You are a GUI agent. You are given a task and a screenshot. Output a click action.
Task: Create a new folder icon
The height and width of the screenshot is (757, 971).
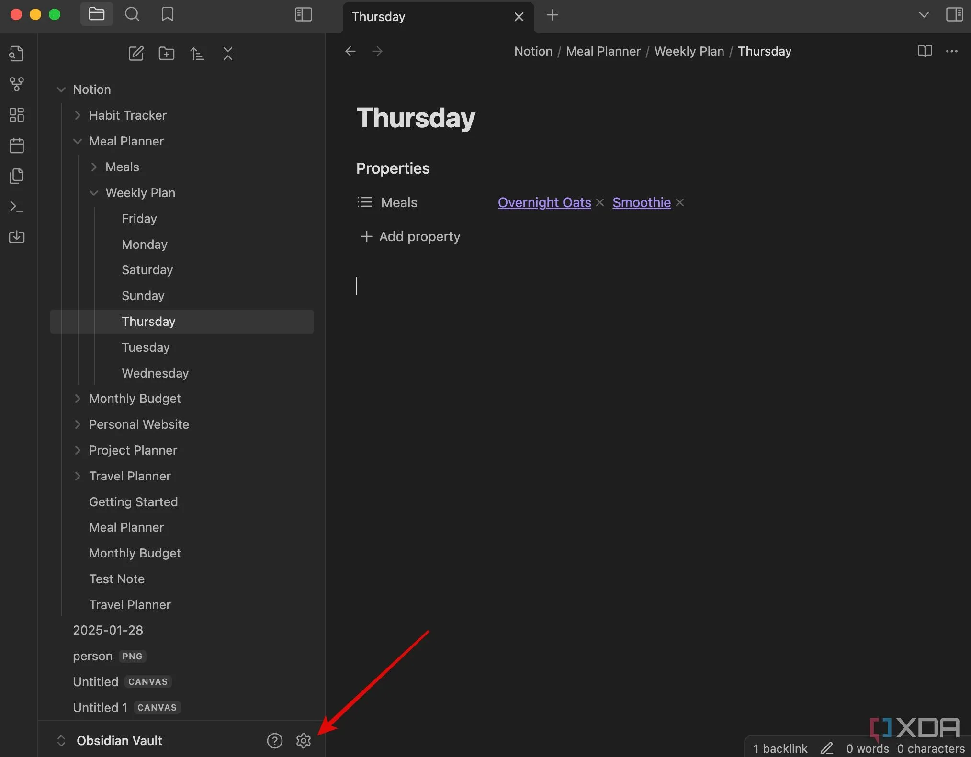tap(167, 53)
